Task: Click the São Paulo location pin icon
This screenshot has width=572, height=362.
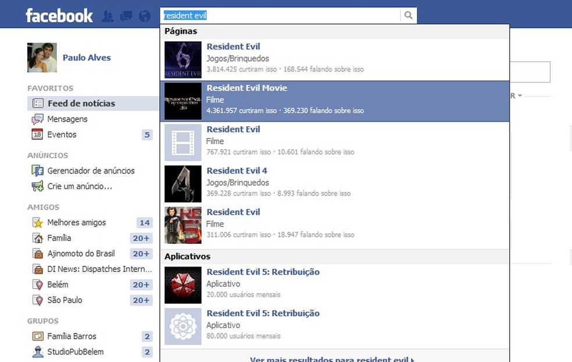Action: 38,300
